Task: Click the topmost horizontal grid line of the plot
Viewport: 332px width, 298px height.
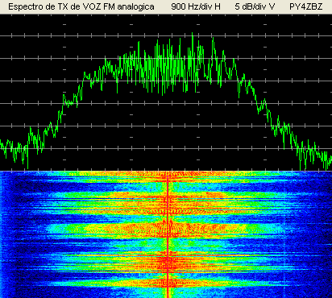Action: [166, 35]
